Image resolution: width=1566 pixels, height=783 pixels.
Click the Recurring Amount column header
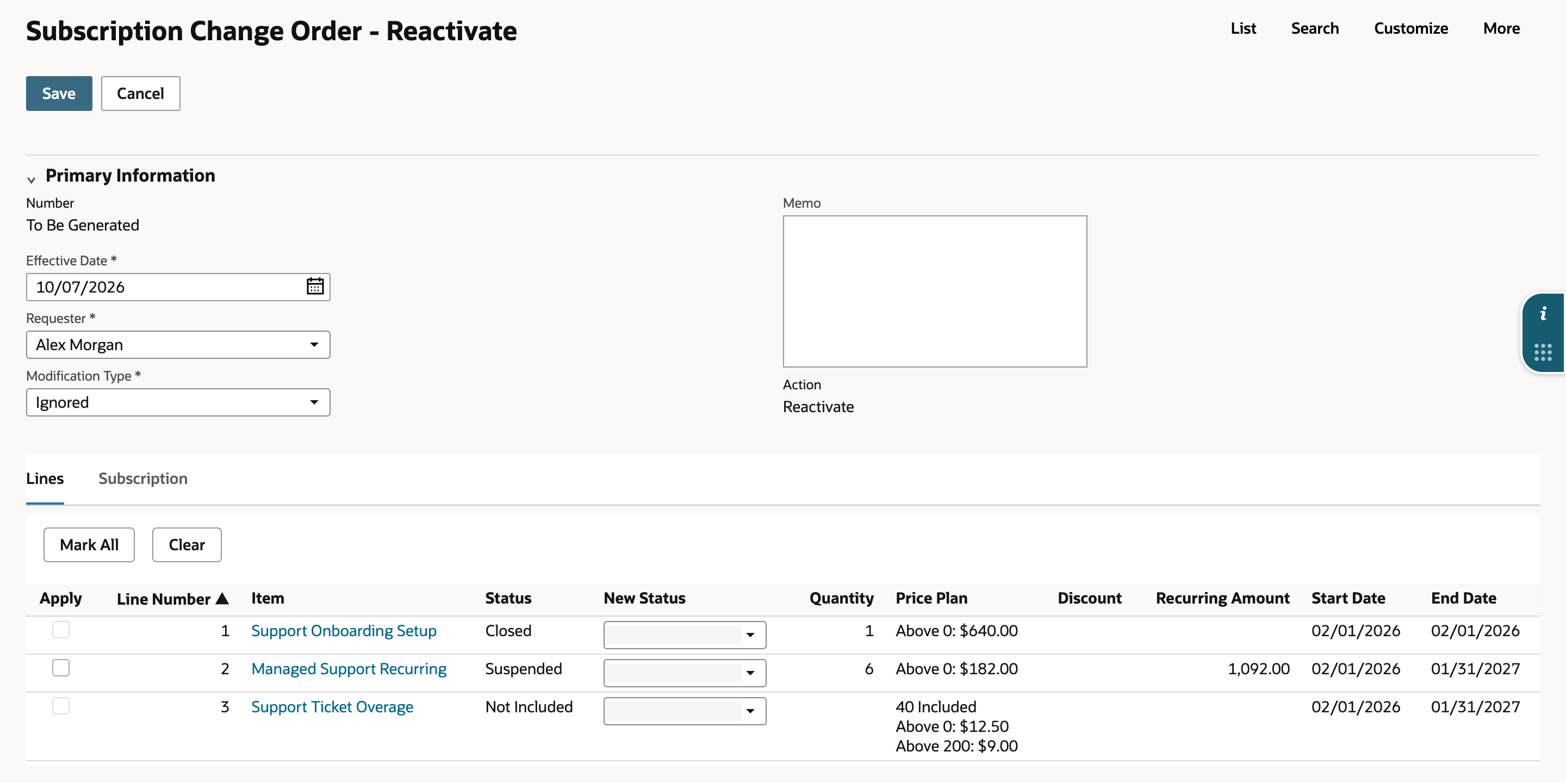pos(1222,598)
